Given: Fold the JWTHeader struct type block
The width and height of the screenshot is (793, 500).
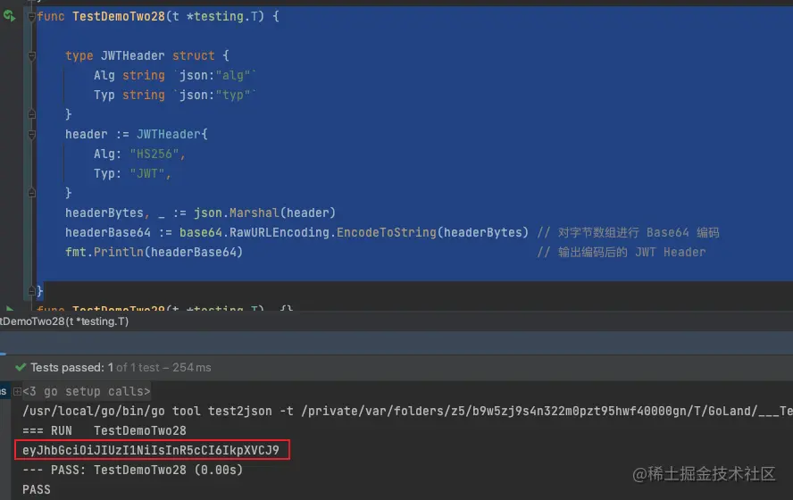Looking at the screenshot, I should tap(31, 55).
